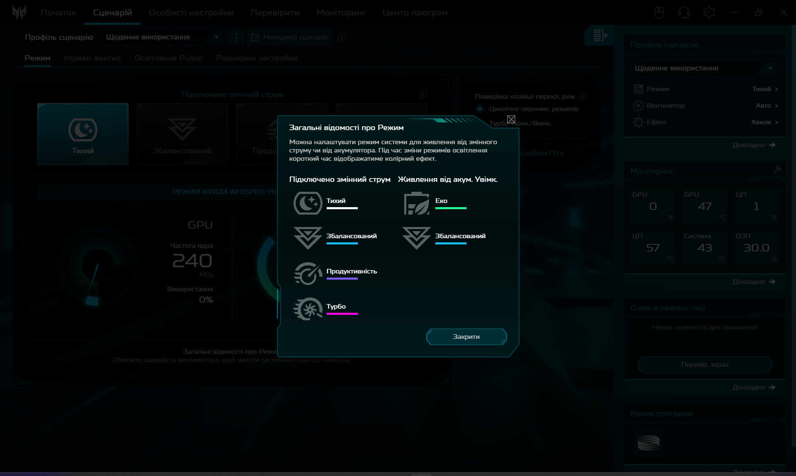Select cyclic mode switching radio button
The image size is (796, 476).
480,109
